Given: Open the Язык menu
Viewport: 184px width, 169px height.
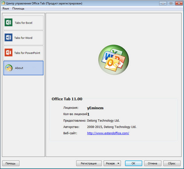Looking at the screenshot, I should 6,9.
